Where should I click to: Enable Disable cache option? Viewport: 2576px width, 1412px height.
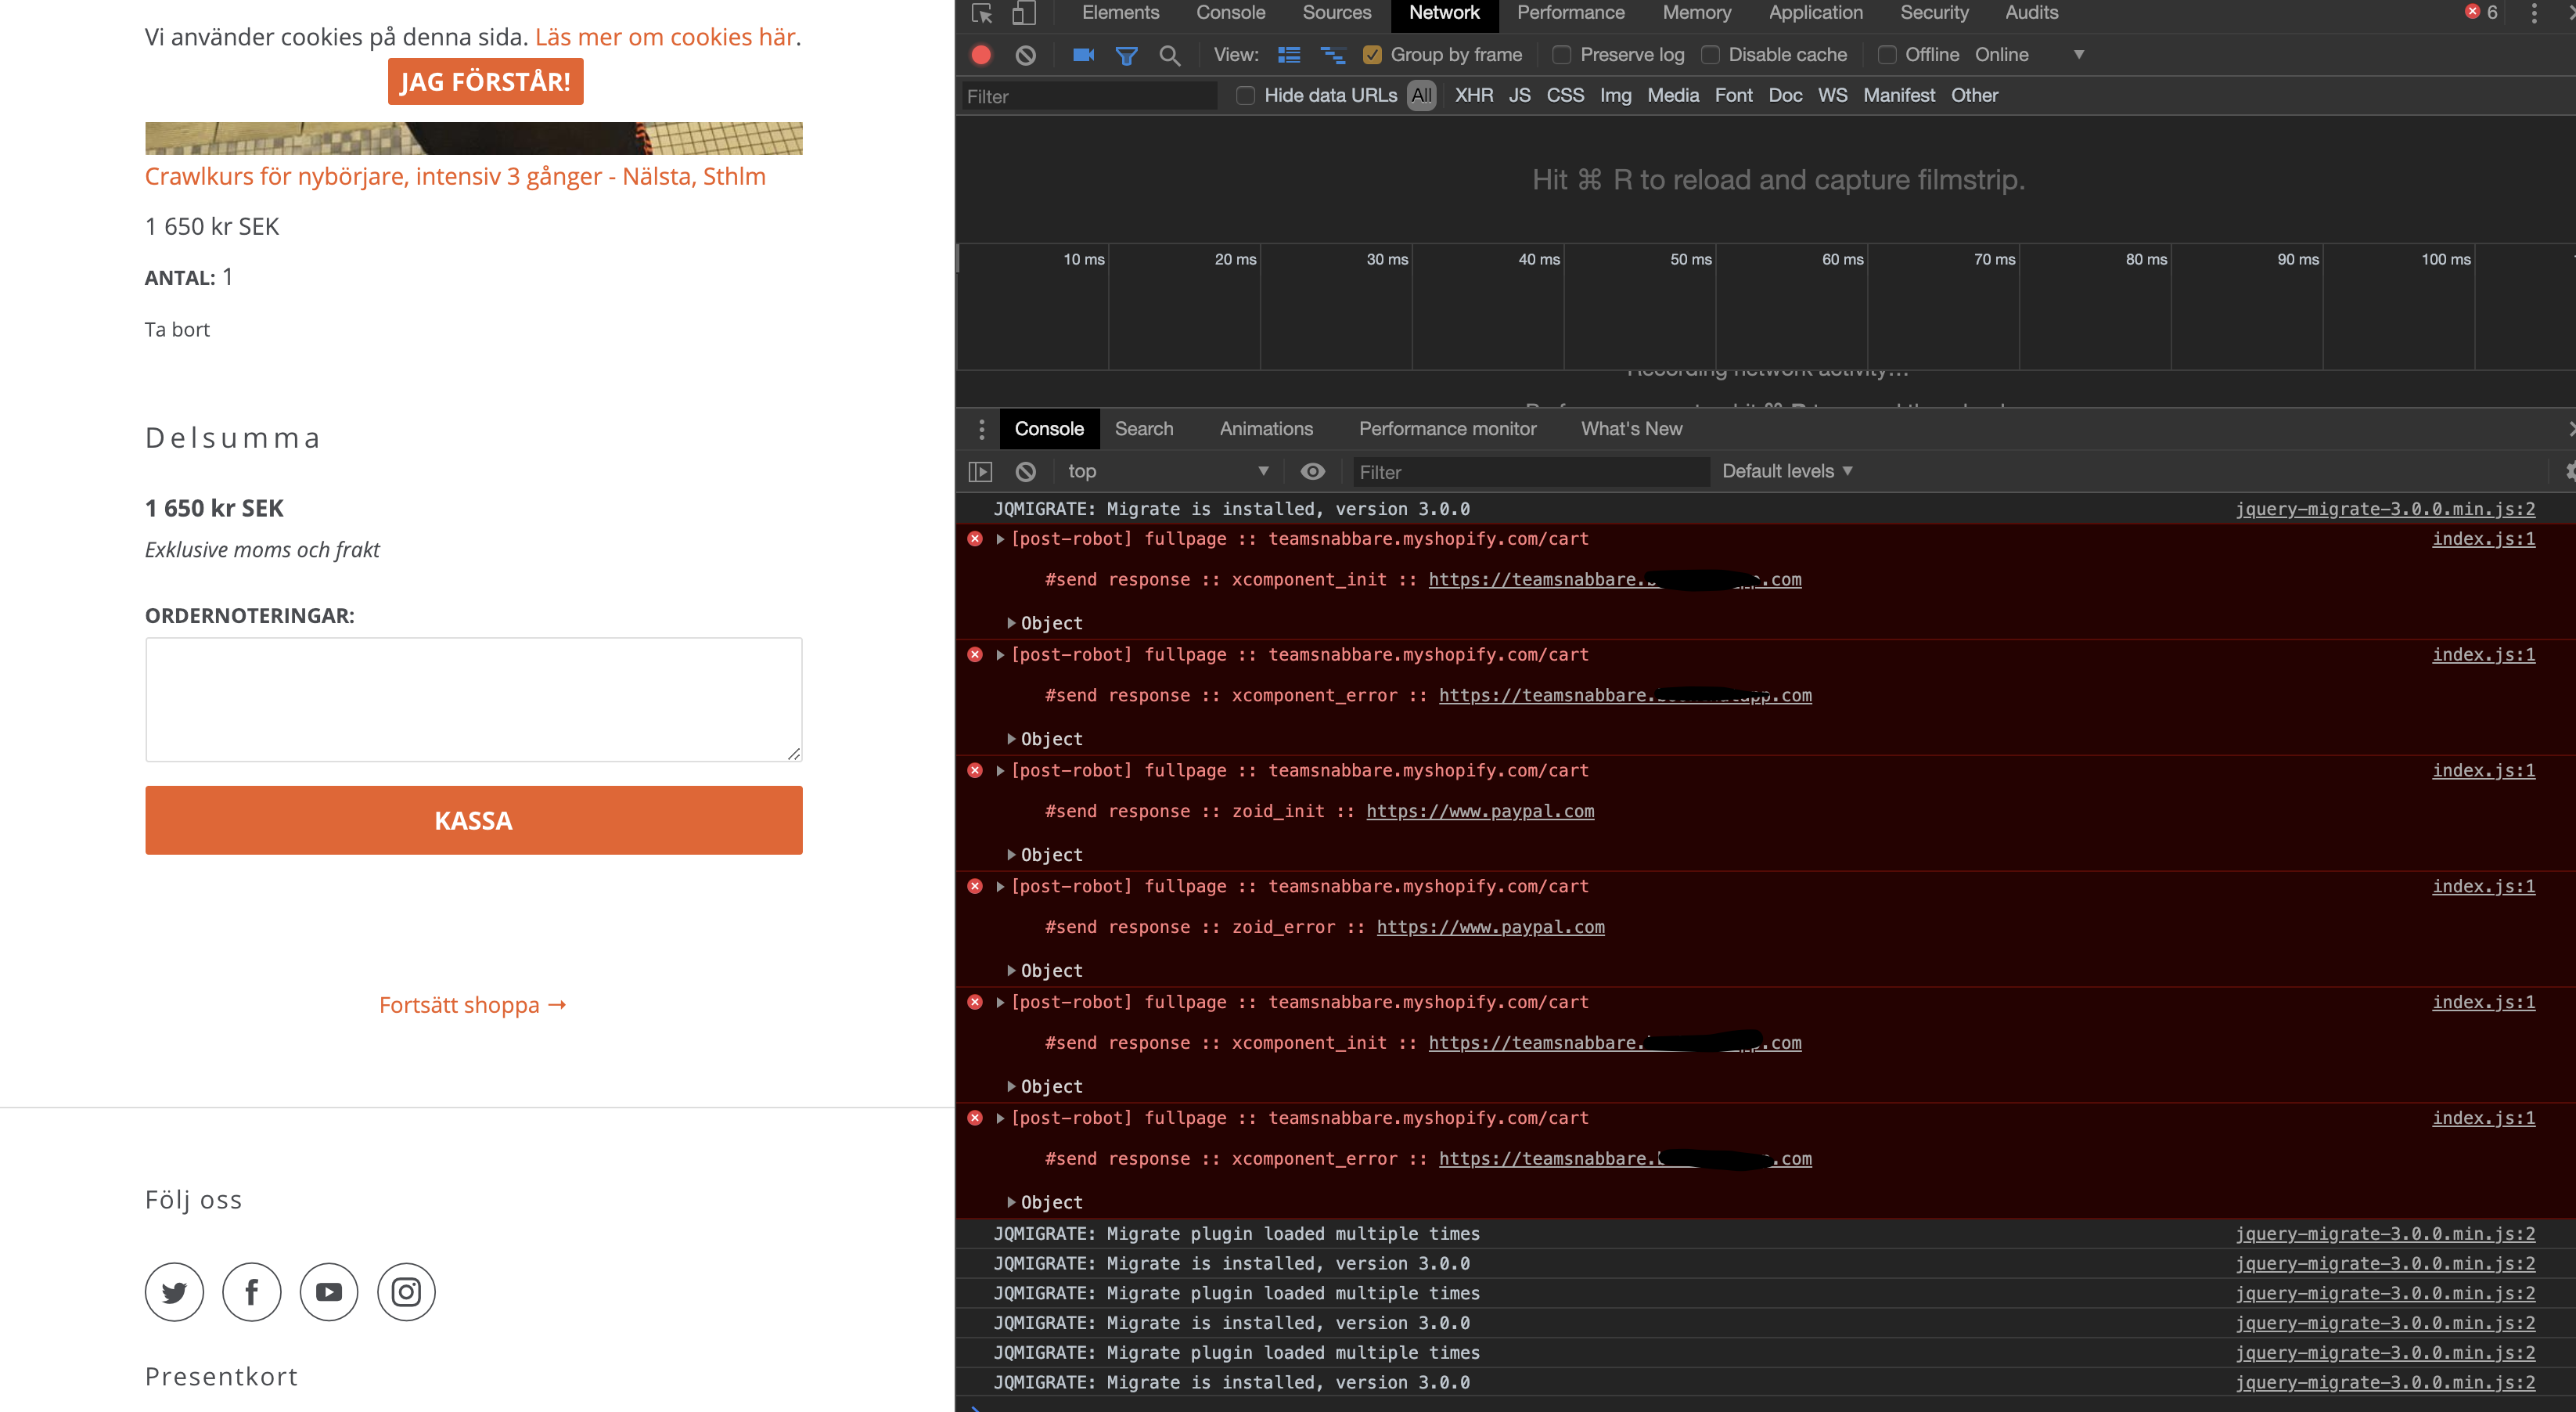coord(1709,55)
